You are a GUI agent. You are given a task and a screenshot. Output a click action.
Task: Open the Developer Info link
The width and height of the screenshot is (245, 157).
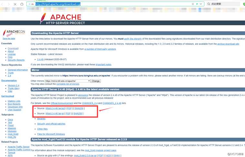15,107
